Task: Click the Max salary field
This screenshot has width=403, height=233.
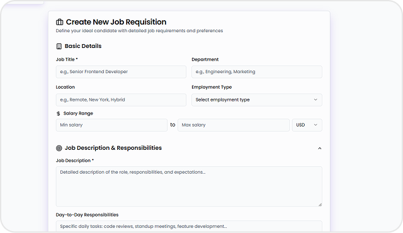Action: click(234, 125)
